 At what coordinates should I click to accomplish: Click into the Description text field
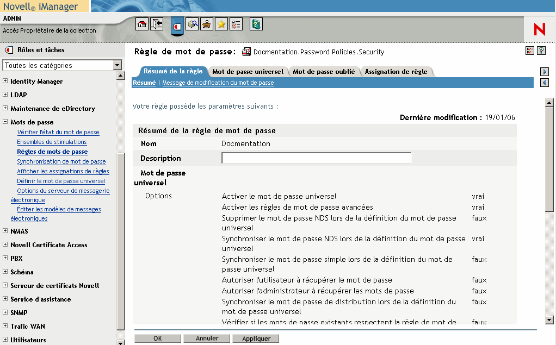(316, 158)
